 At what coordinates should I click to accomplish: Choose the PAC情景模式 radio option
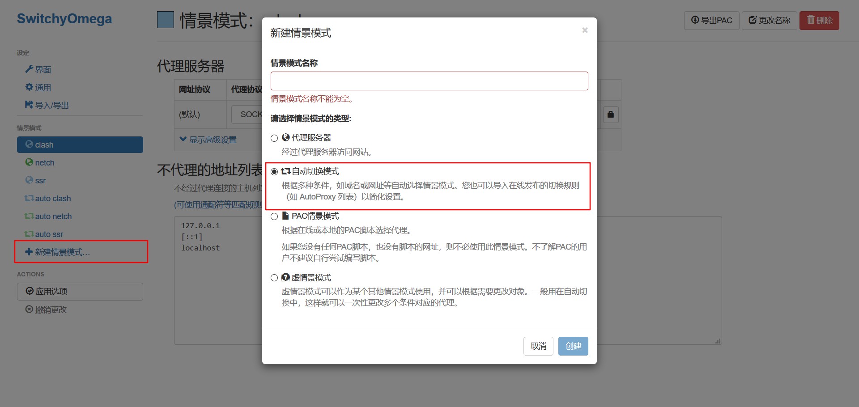(x=274, y=216)
